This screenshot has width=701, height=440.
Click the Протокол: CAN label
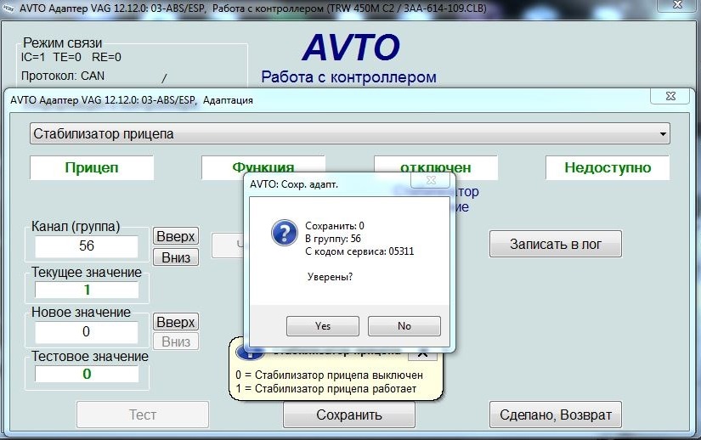[x=63, y=76]
